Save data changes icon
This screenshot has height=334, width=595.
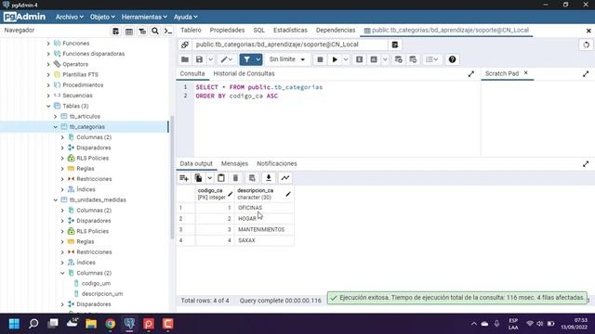252,178
